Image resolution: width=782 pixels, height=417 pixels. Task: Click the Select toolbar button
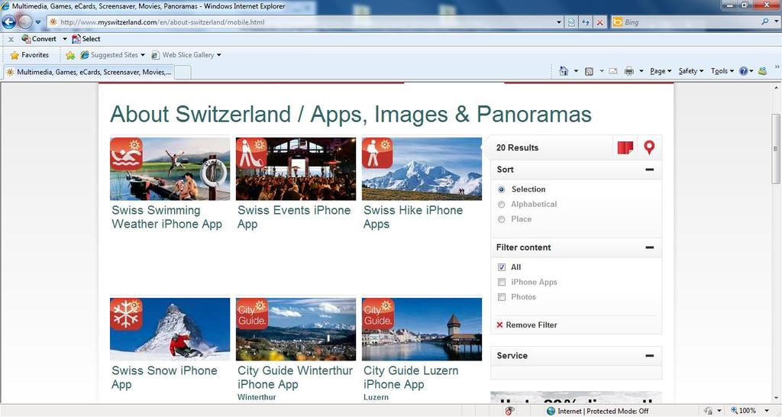(86, 39)
